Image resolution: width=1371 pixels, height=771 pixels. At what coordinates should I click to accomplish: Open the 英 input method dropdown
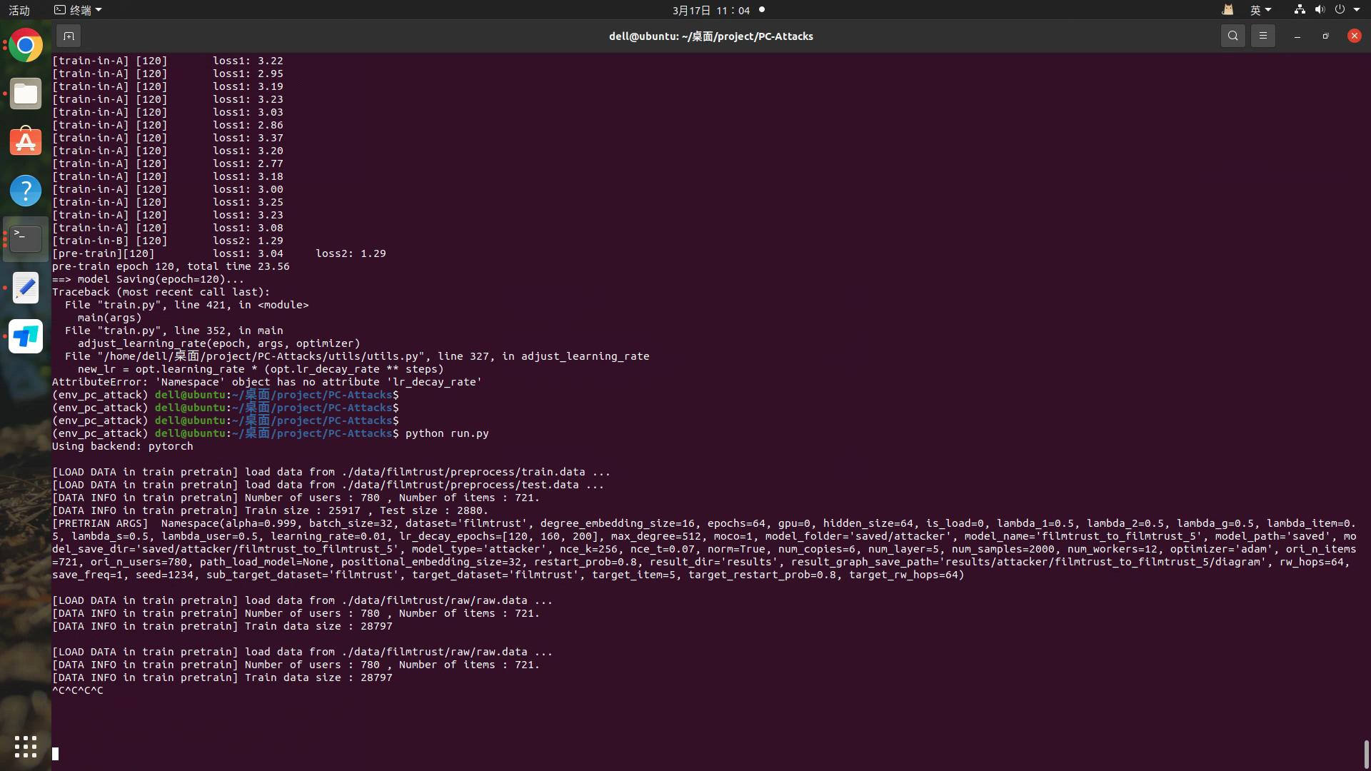click(x=1261, y=10)
